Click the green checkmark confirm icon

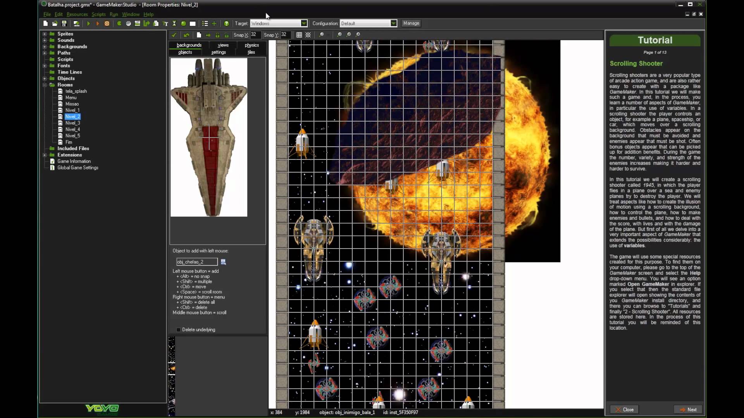(174, 35)
